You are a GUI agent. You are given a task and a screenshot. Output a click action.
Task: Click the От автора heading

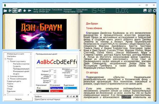(x=92, y=72)
